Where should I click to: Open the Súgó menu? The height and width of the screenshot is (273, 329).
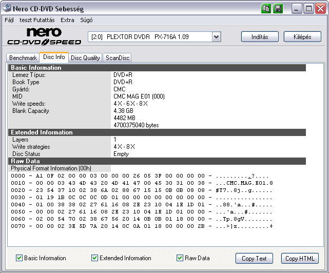[x=86, y=20]
